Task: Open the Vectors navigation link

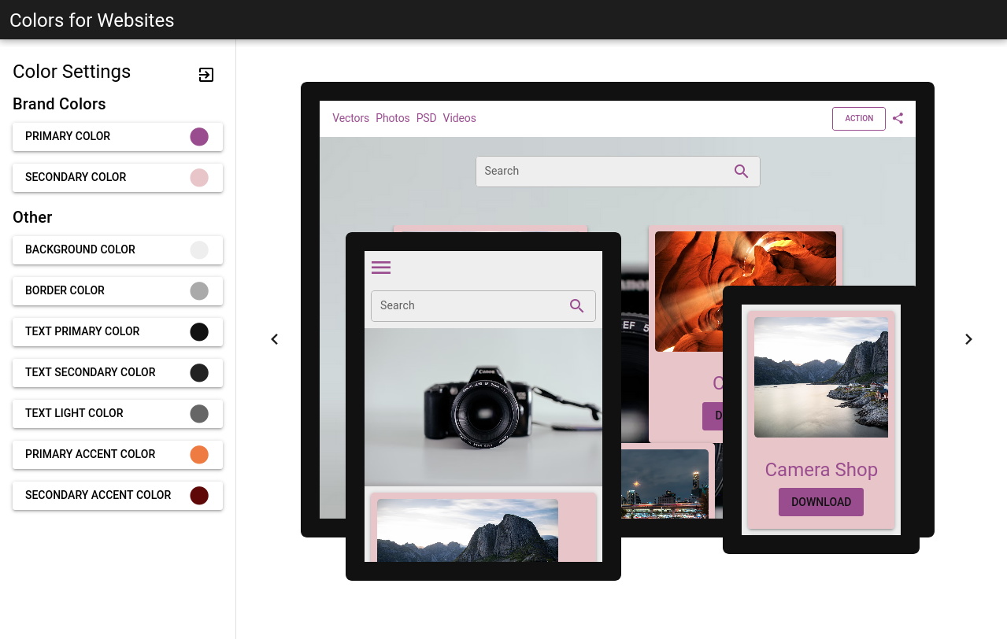Action: (x=350, y=118)
